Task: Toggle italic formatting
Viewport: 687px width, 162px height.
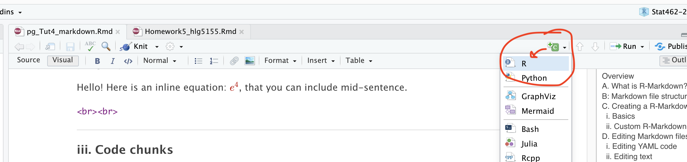Action: 113,61
